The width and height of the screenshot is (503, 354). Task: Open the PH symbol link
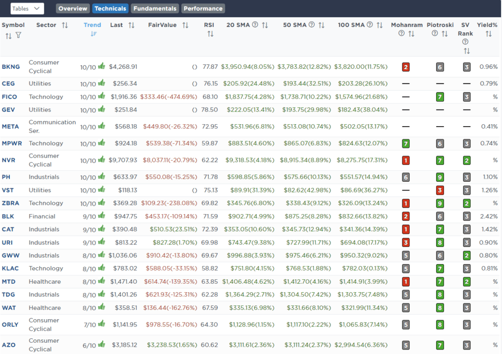[x=6, y=177]
